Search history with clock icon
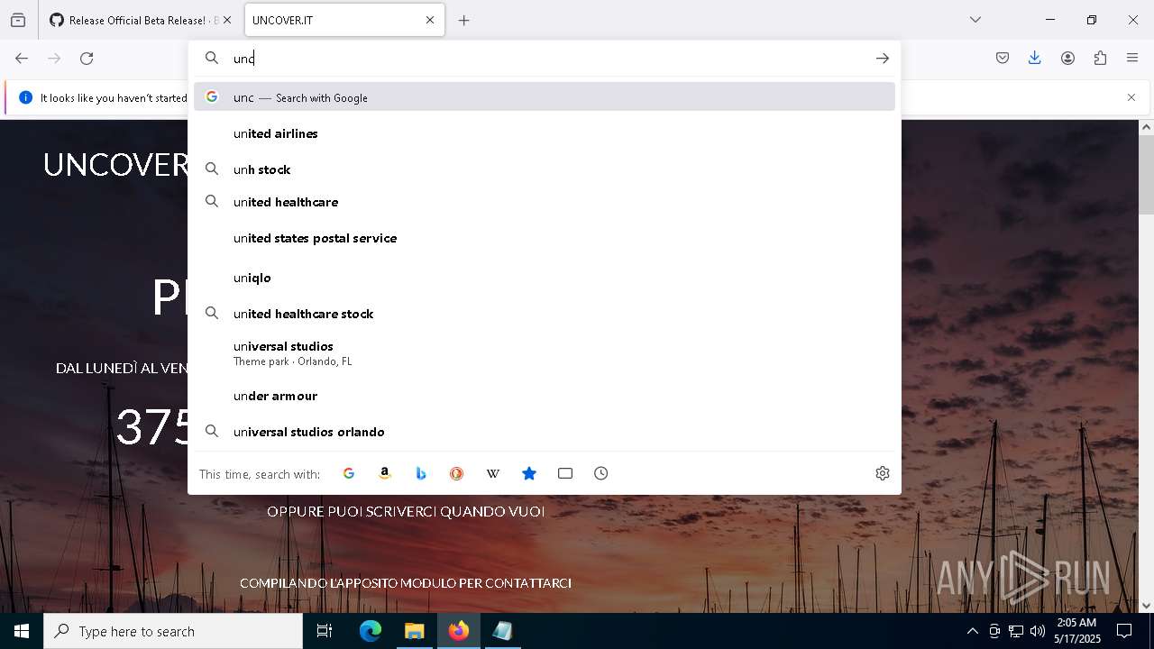Image resolution: width=1154 pixels, height=649 pixels. pyautogui.click(x=601, y=473)
